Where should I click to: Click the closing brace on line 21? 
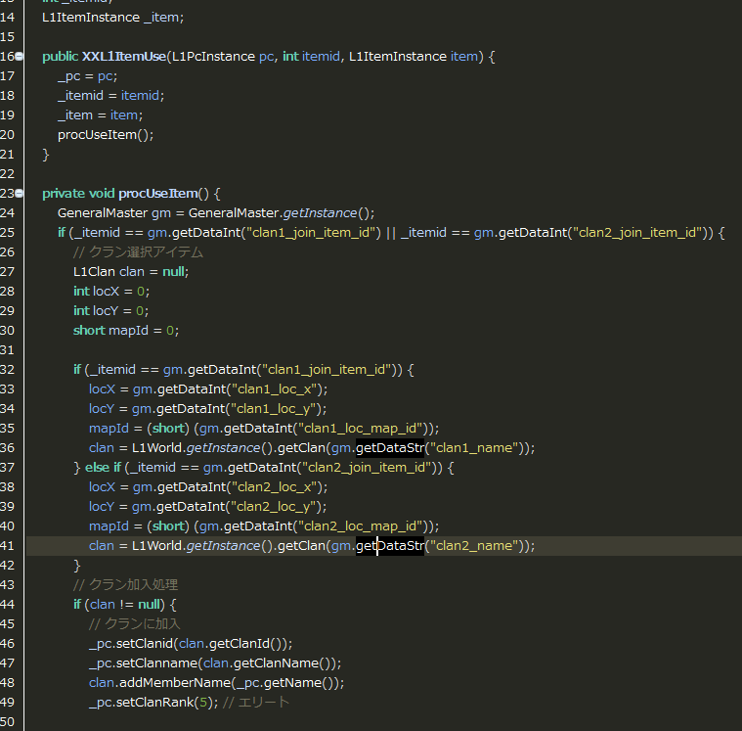pos(45,155)
